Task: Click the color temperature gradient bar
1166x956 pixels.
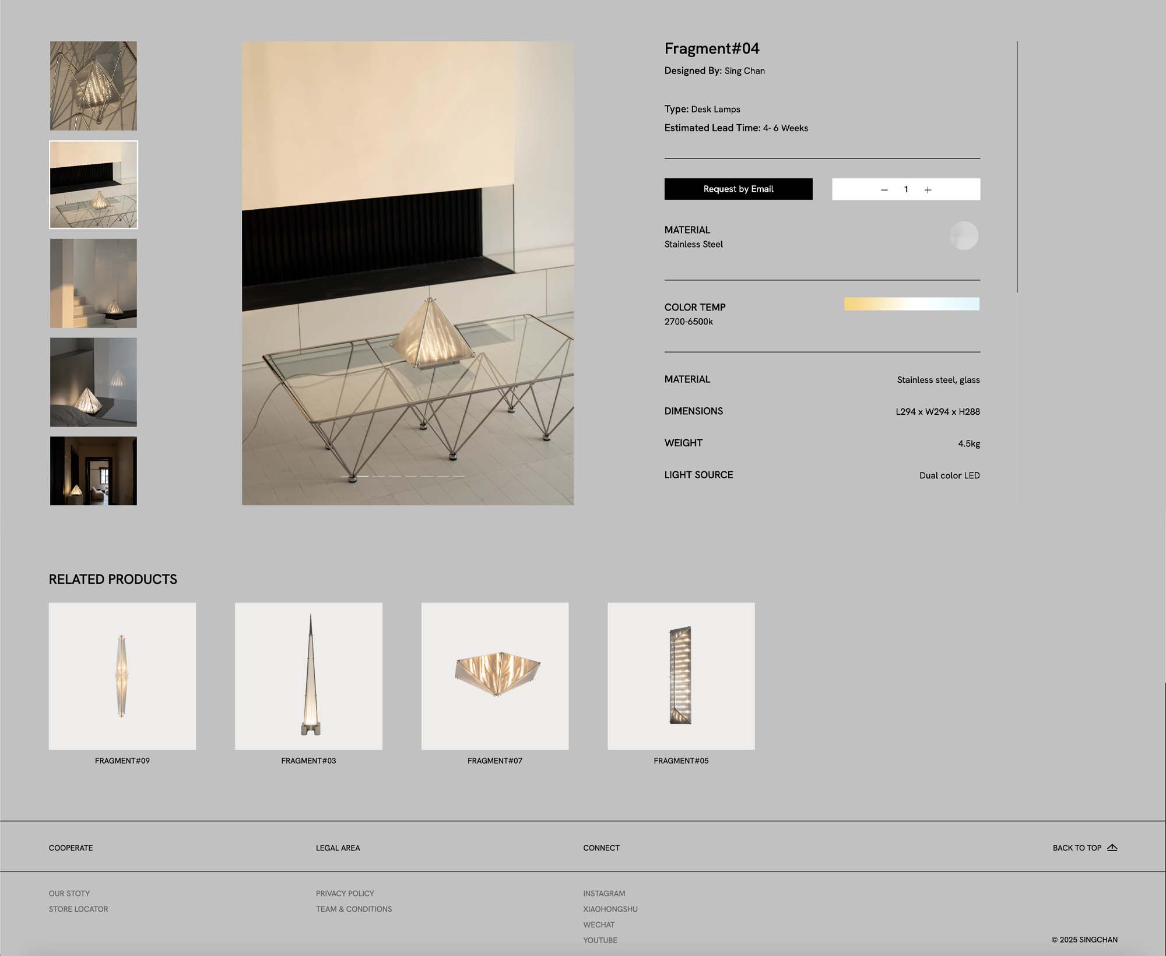Action: [911, 304]
